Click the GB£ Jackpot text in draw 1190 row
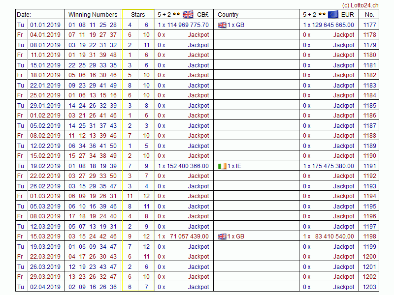The height and width of the screenshot is (295, 394). 198,156
